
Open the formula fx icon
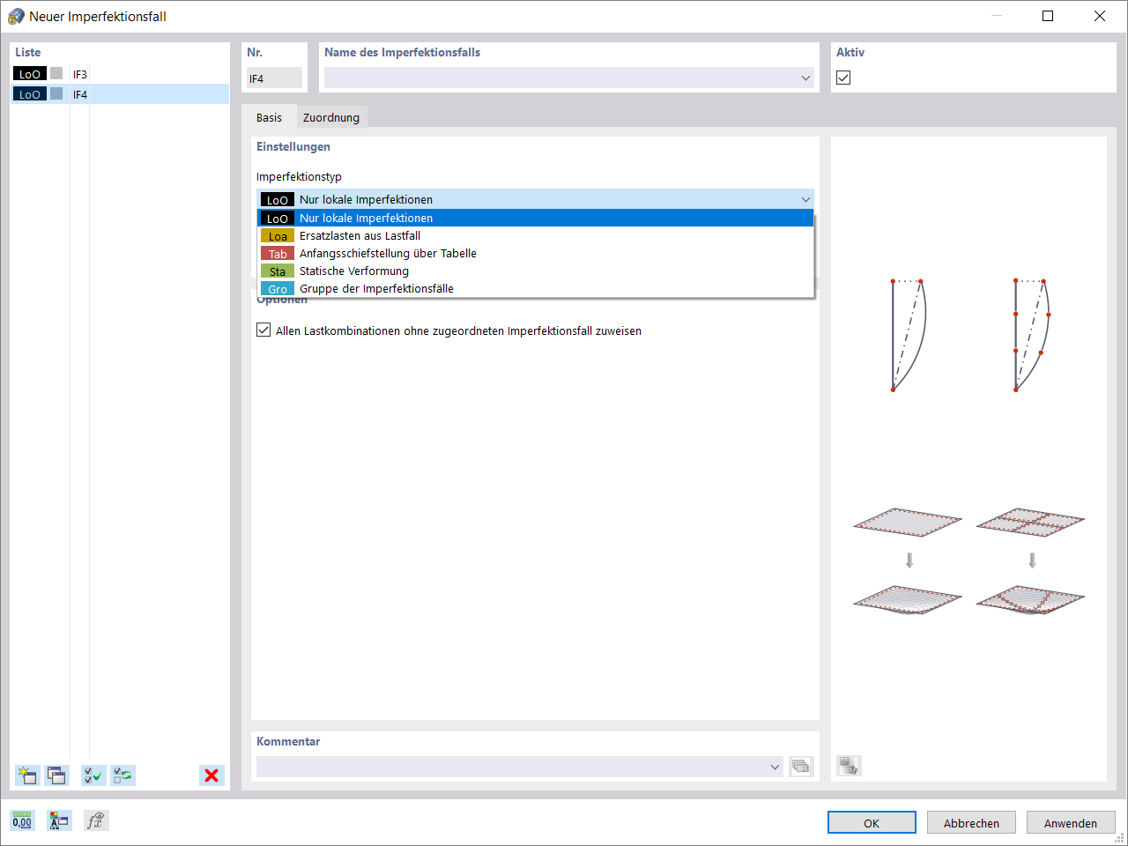[96, 820]
